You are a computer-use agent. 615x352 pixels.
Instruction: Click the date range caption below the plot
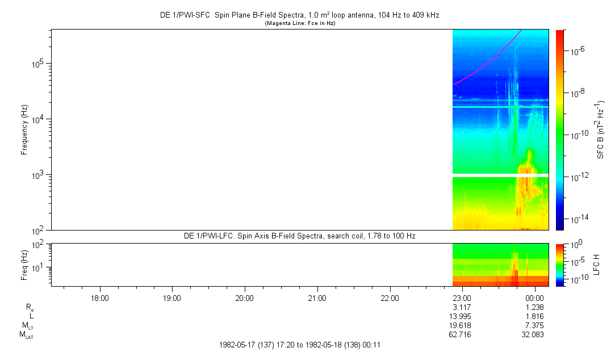(x=300, y=345)
